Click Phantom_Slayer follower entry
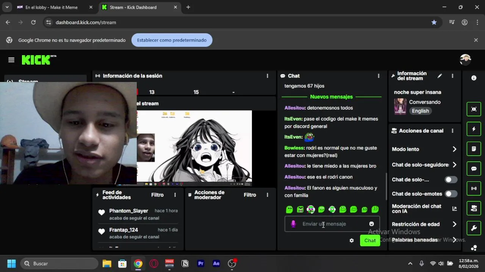The height and width of the screenshot is (272, 485). click(138, 214)
